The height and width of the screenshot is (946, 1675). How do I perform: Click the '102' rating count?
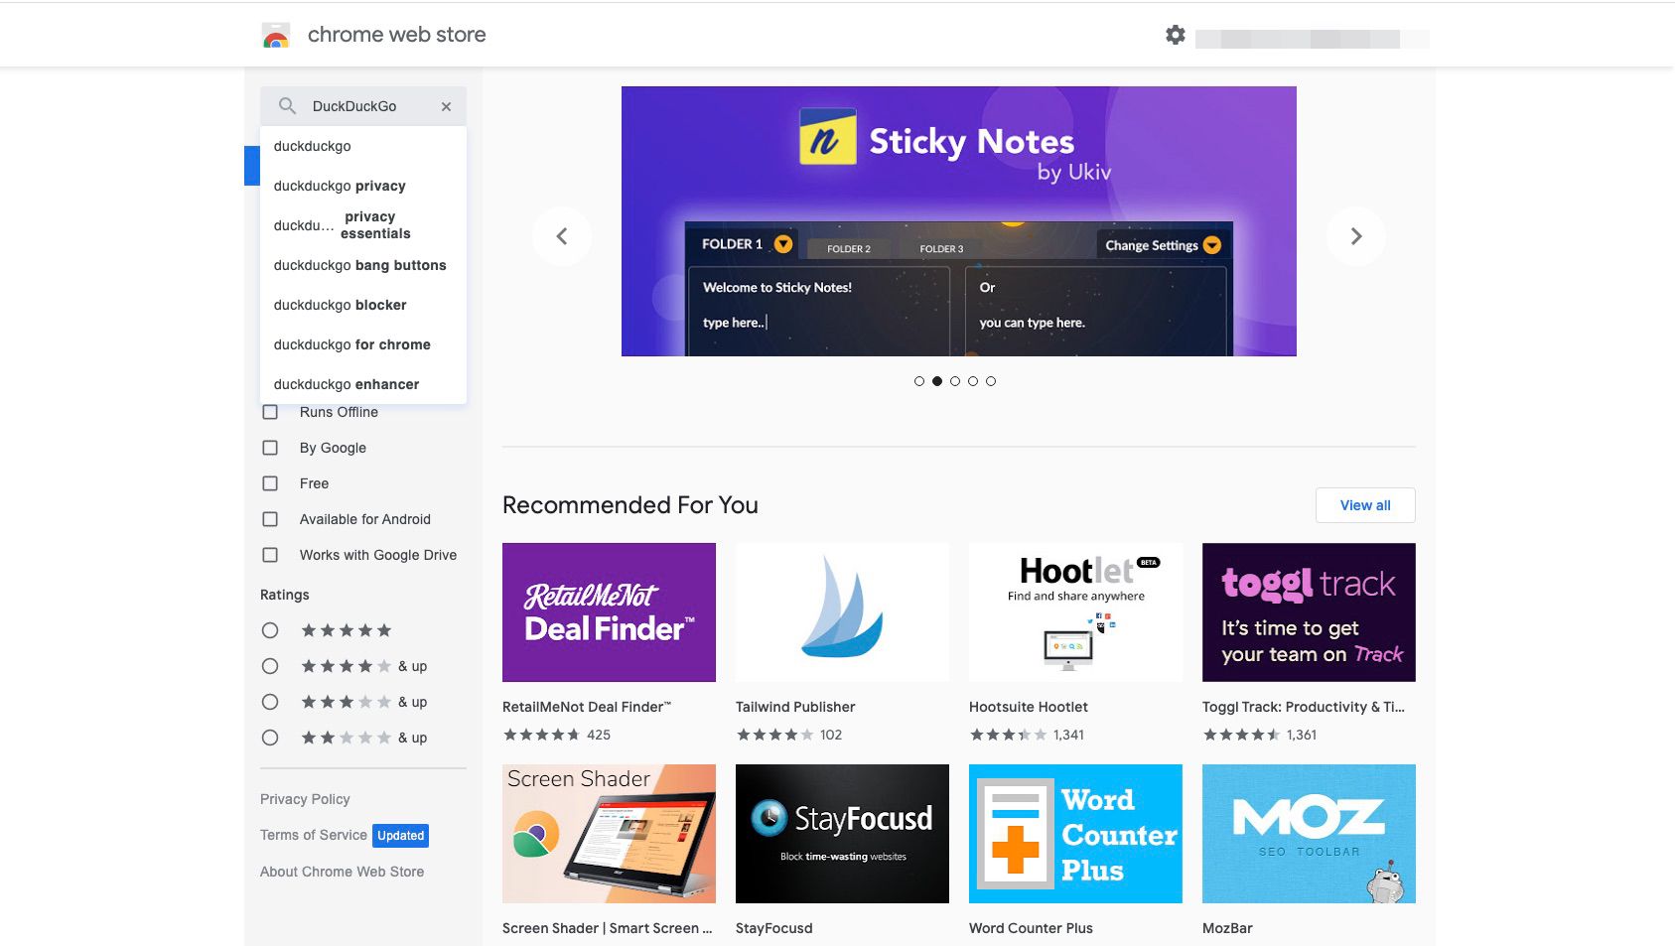[831, 735]
